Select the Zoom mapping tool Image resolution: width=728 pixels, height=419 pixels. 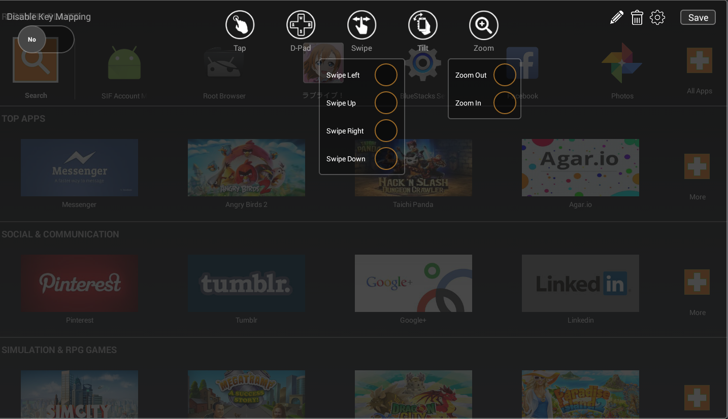tap(483, 25)
